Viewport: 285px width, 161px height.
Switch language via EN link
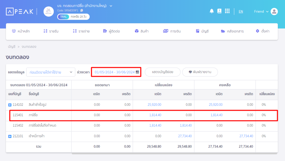click(241, 11)
